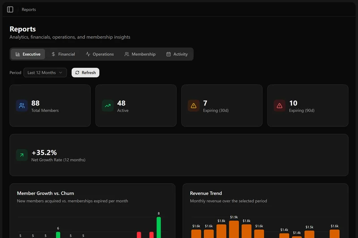Click the 48 Active value

point(121,103)
